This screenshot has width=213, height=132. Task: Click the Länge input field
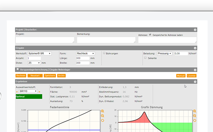(x=83, y=58)
